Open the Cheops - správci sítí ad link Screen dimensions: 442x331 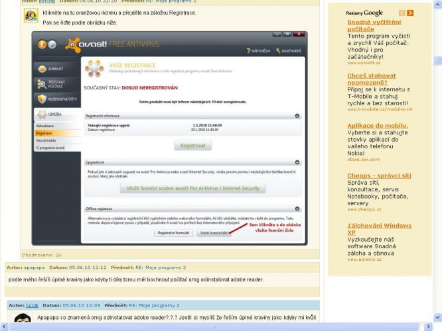click(379, 175)
